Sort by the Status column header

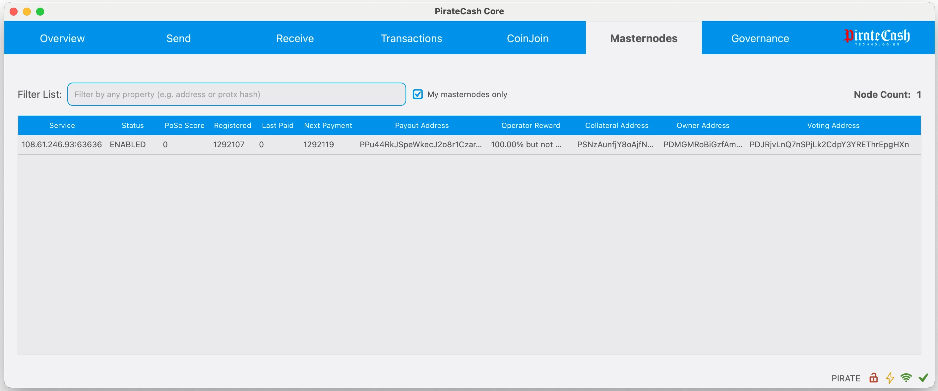point(133,126)
